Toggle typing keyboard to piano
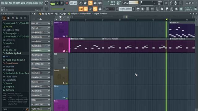Image resolution: width=198 pixels, height=111 pixels. (x=81, y=9)
